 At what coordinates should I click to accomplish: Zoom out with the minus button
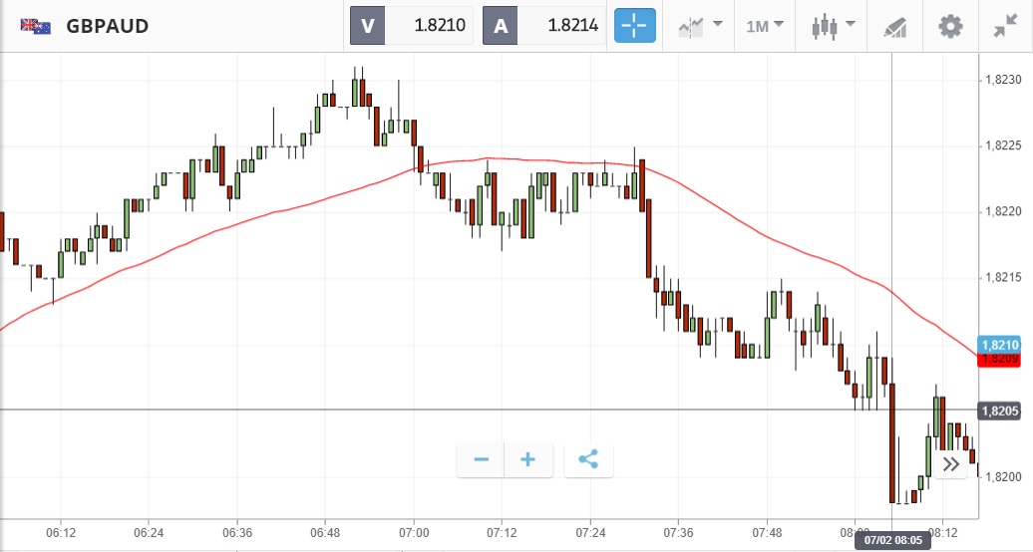point(481,459)
